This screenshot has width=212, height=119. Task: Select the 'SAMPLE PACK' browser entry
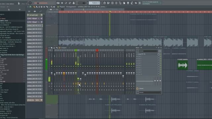[4, 21]
